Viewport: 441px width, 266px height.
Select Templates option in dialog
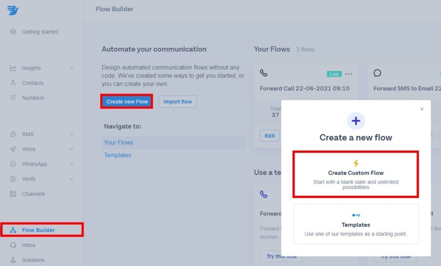[356, 224]
